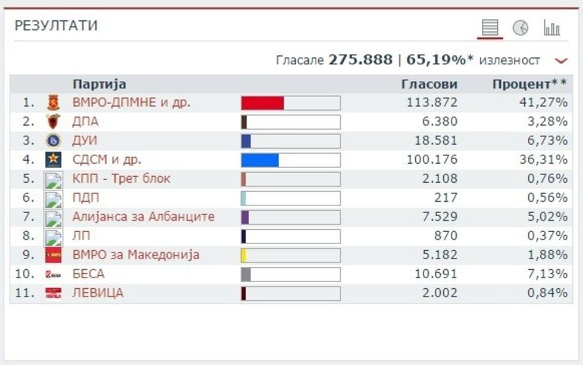The width and height of the screenshot is (583, 365).
Task: Switch to the pie chart view icon
Action: [x=521, y=28]
